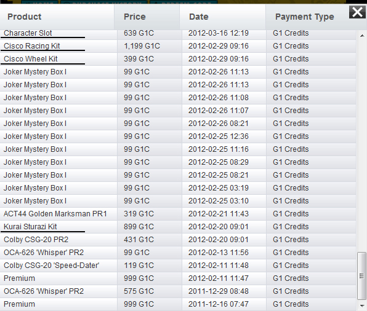This screenshot has height=311, width=367.
Task: Select the ACT44 Golden Marksman PR1 row
Action: click(x=178, y=214)
